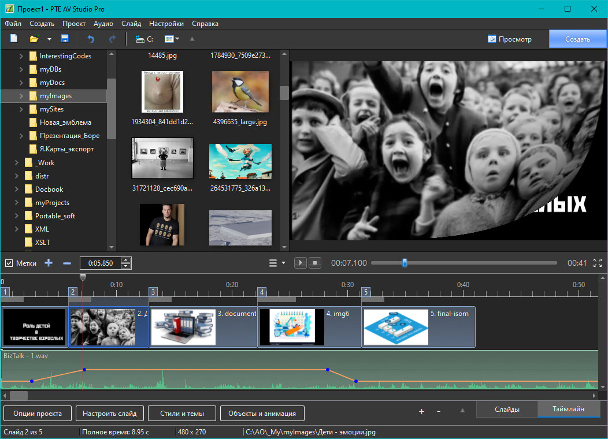Add a new marker with plus icon
Screen dimensions: 608x439
[49, 263]
